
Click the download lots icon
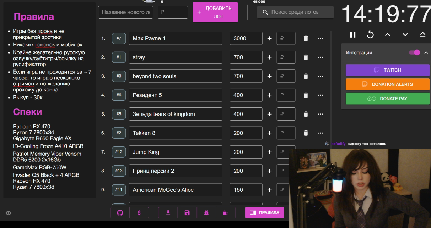[168, 213]
